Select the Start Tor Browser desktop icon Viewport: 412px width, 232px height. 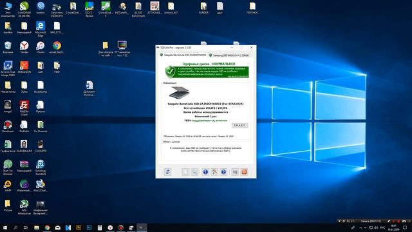pyautogui.click(x=8, y=168)
